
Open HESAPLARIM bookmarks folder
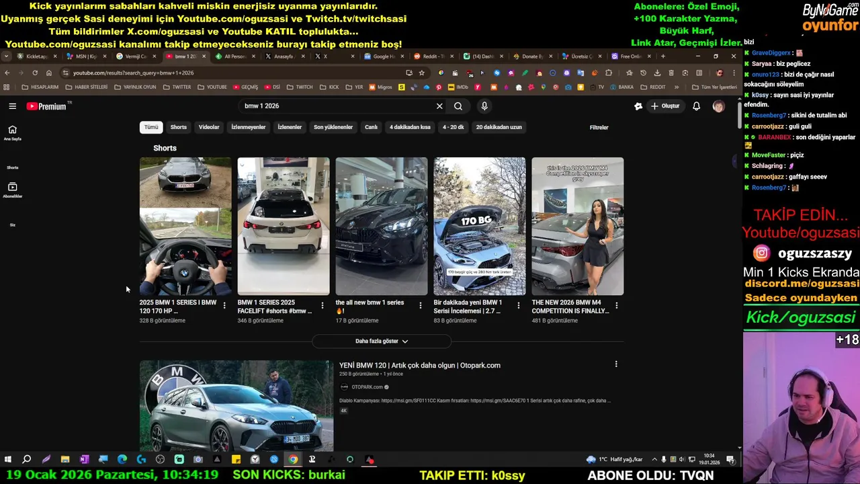[40, 87]
